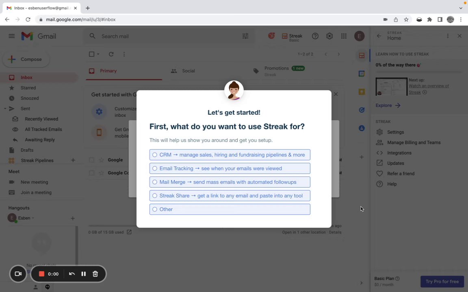Viewport: 468px width, 292px height.
Task: Switch to the Primary tab
Action: [124, 71]
